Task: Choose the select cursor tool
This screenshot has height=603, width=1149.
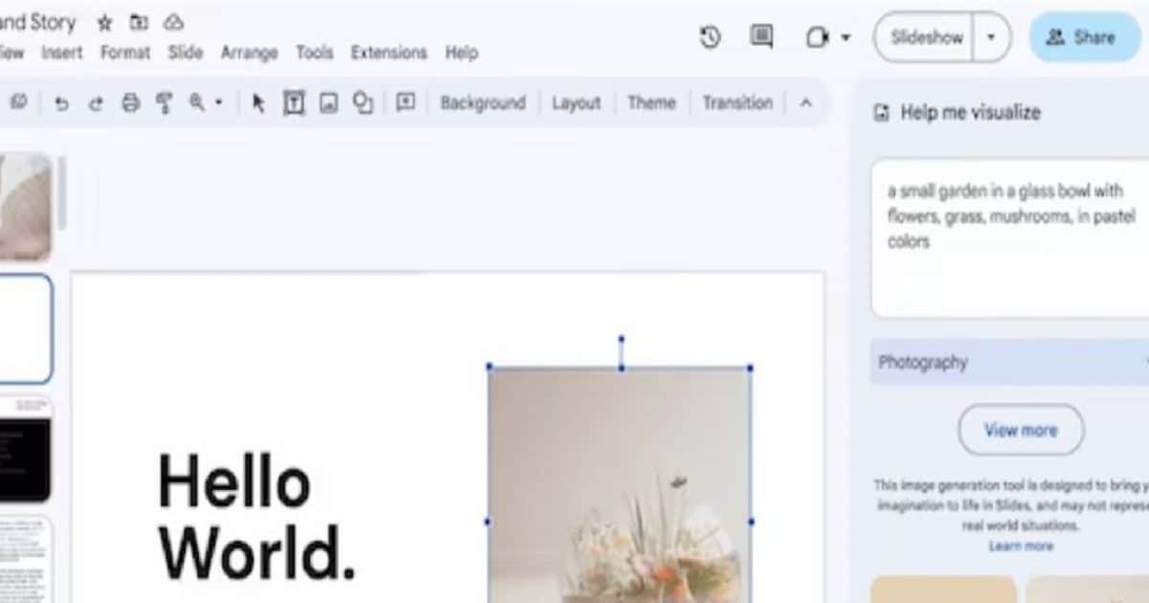Action: click(x=258, y=103)
